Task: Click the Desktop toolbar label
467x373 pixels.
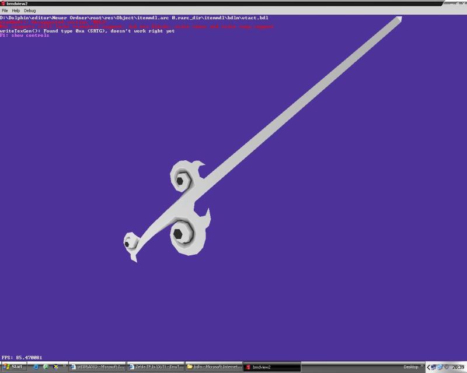Action: pyautogui.click(x=410, y=367)
